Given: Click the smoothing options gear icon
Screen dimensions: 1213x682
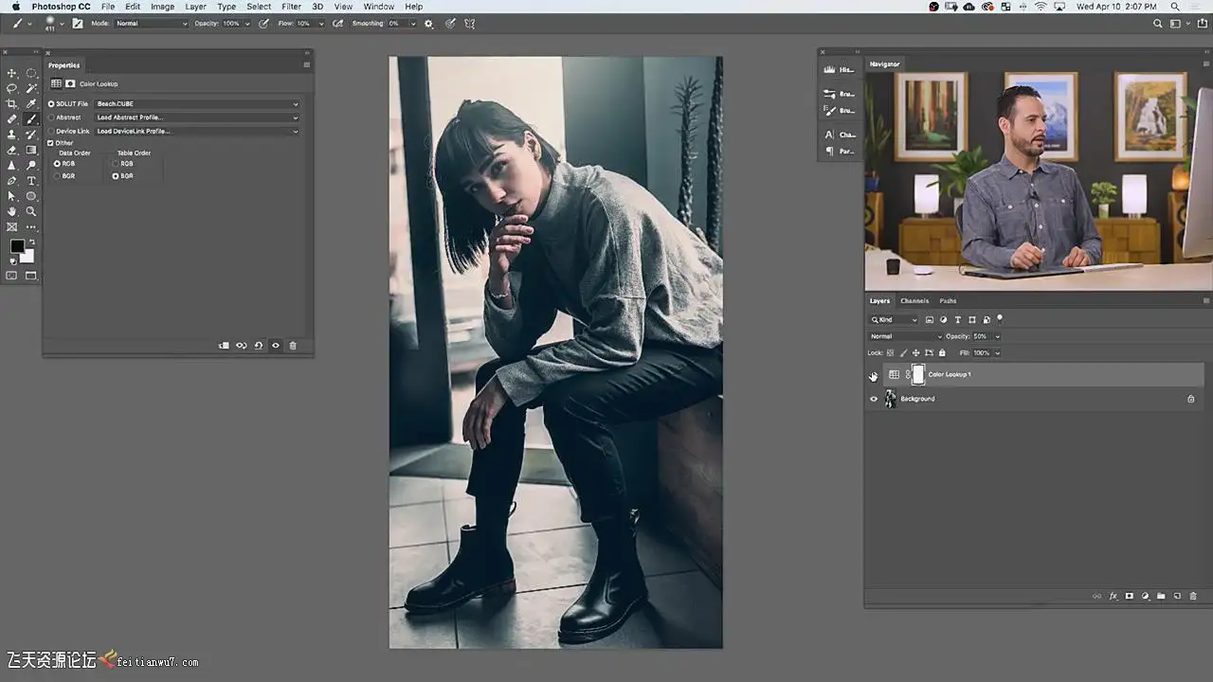Looking at the screenshot, I should (428, 24).
